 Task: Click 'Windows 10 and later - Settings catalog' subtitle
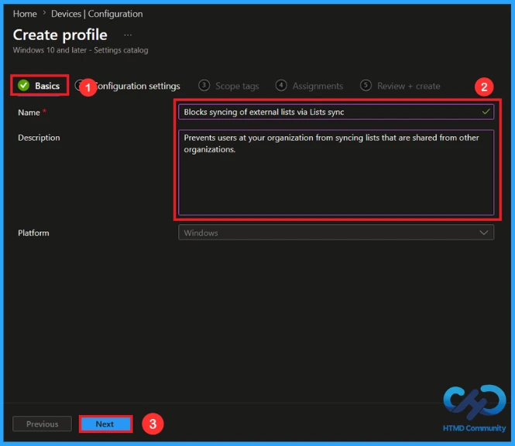tap(81, 50)
